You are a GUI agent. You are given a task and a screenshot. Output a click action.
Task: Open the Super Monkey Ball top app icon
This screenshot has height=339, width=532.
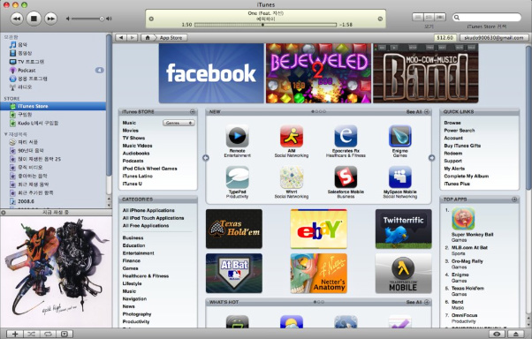point(463,219)
